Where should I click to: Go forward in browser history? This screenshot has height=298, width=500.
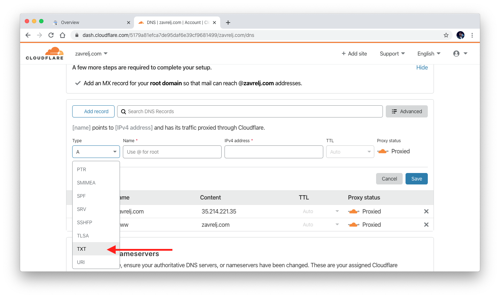pos(40,35)
